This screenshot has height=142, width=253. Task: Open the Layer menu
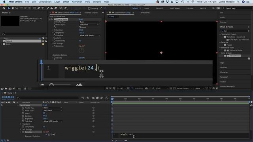pos(57,2)
